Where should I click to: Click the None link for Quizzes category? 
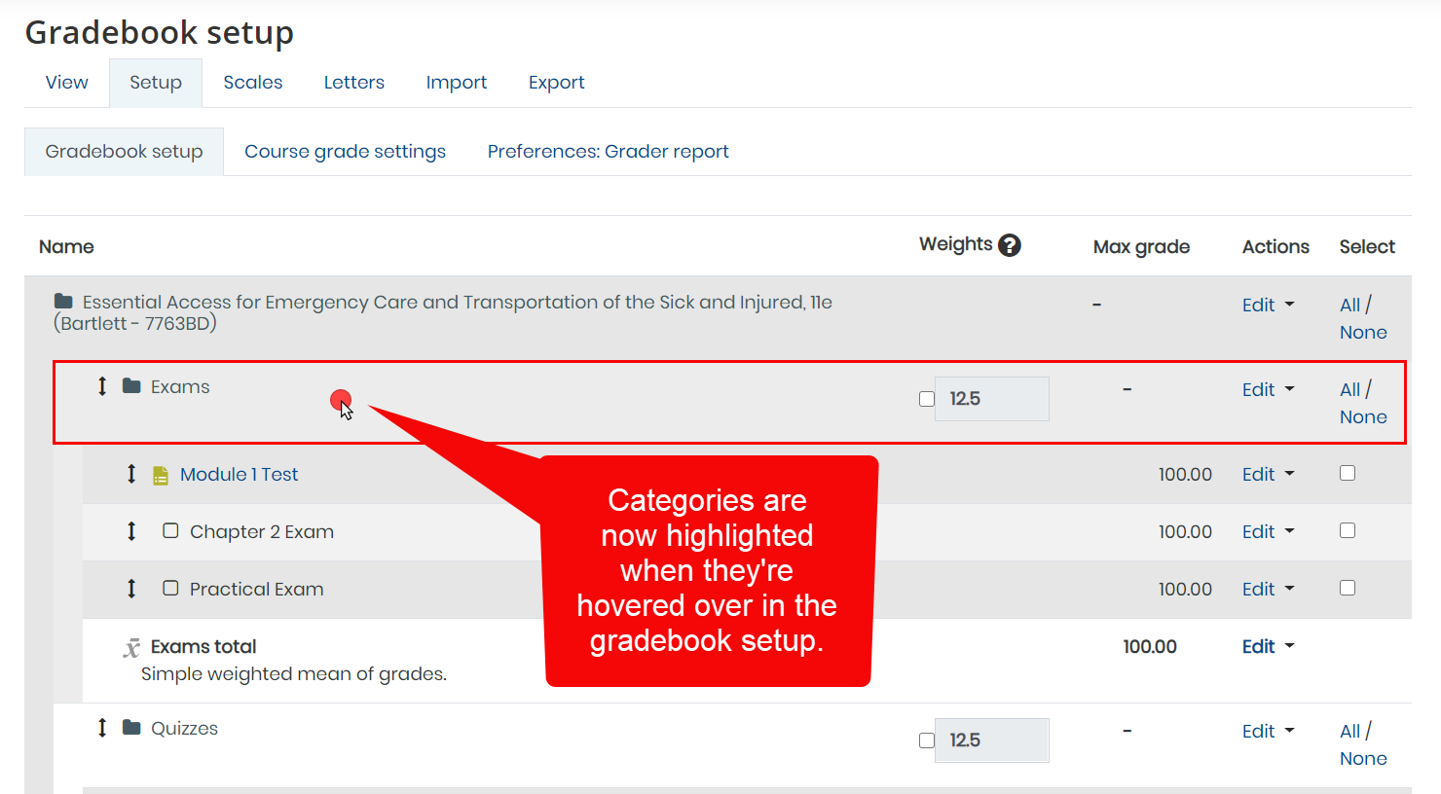[1363, 757]
